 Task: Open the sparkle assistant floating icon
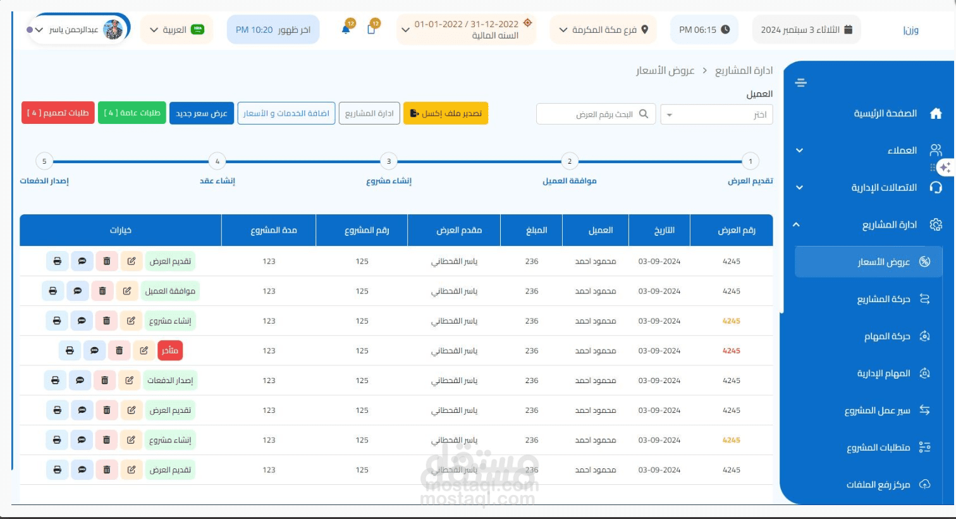pos(945,168)
